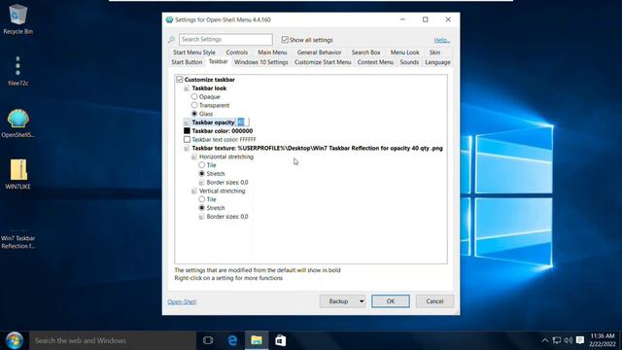Image resolution: width=622 pixels, height=350 pixels.
Task: Open the Menu Look tab
Action: 404,52
